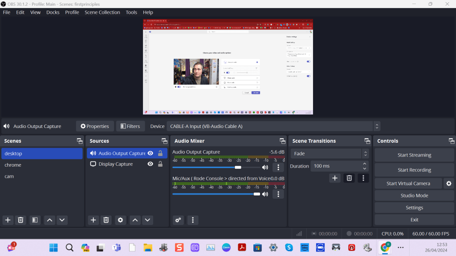This screenshot has width=456, height=256.
Task: Move scene up arrow
Action: click(x=50, y=220)
